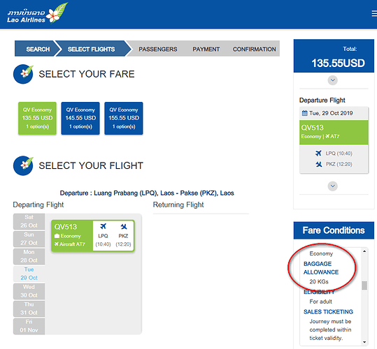This screenshot has height=349, width=377.
Task: Go to the SEARCH step
Action: tap(38, 49)
